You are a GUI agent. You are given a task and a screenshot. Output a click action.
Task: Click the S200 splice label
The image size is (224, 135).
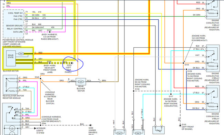click(49, 61)
